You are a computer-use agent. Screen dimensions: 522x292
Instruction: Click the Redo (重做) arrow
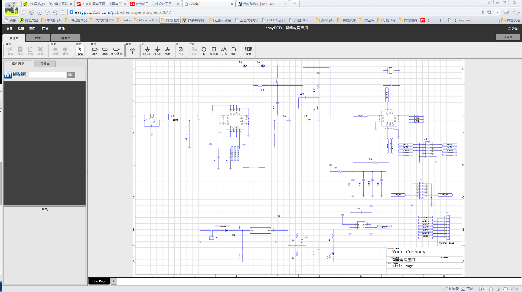click(x=65, y=51)
